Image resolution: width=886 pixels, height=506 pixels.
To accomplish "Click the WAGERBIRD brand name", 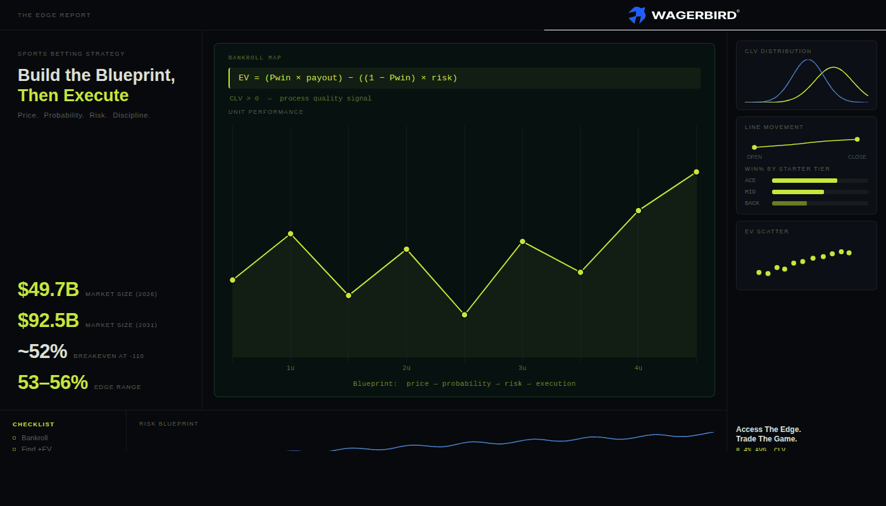I will [x=694, y=15].
